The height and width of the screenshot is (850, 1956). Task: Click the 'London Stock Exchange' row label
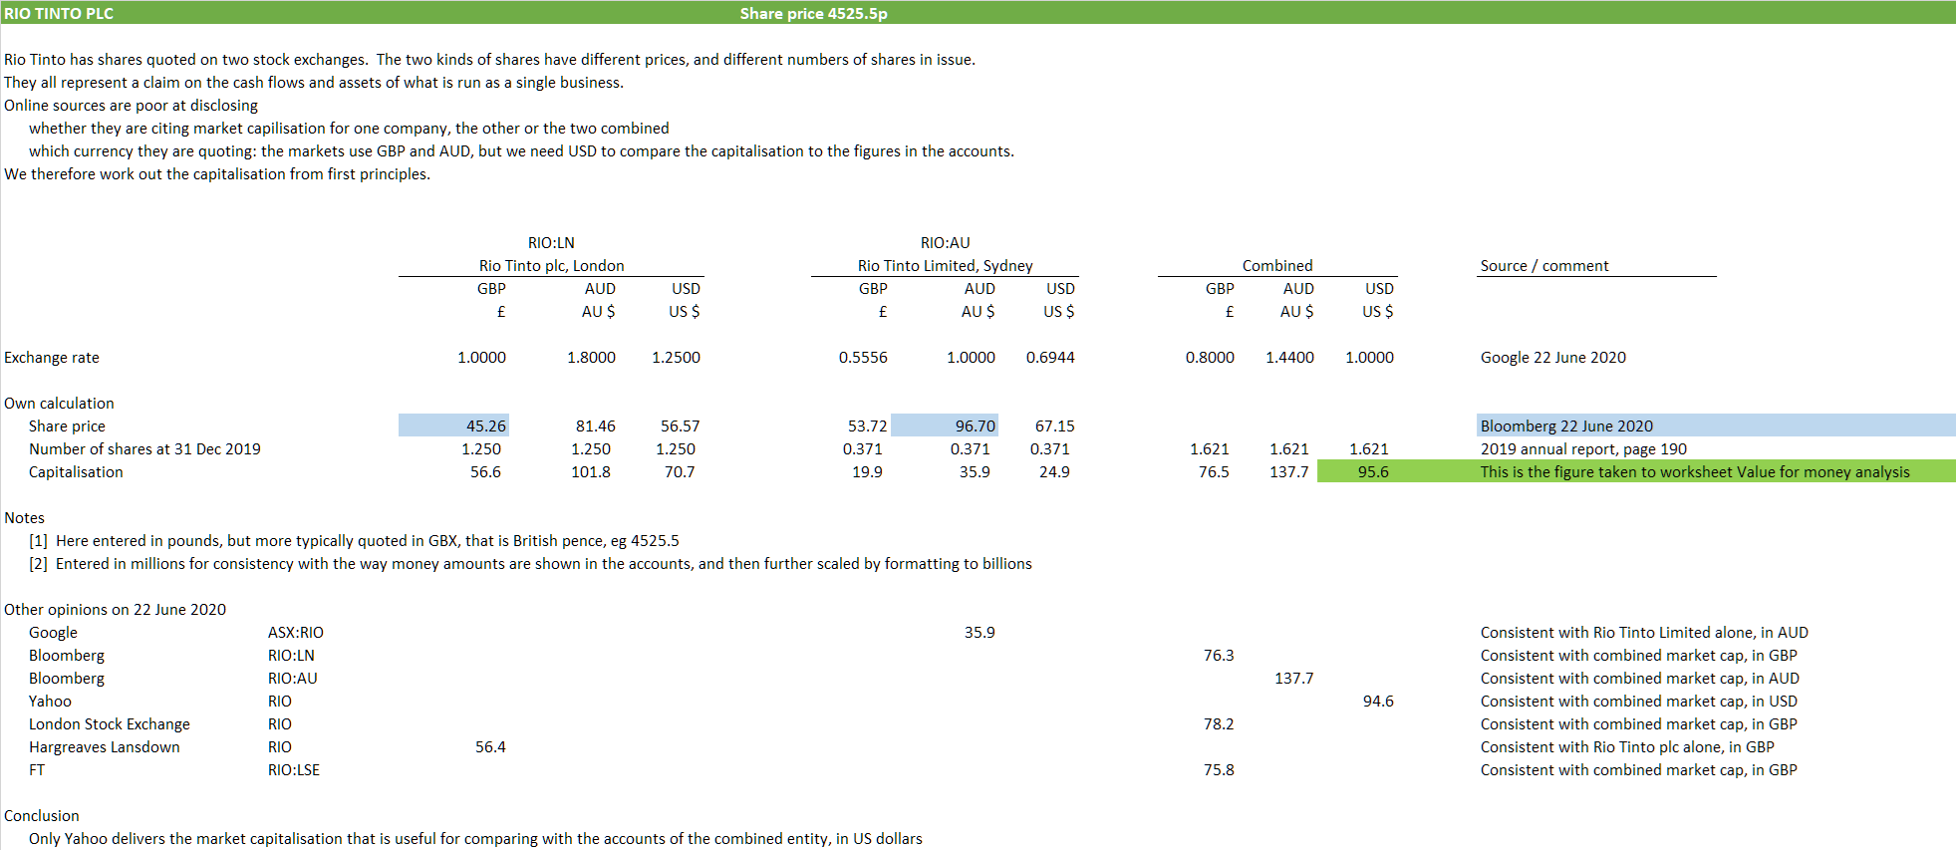tap(110, 723)
